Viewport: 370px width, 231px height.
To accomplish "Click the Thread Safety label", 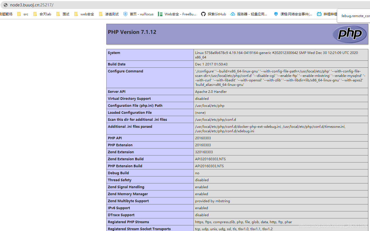I will tap(120, 180).
